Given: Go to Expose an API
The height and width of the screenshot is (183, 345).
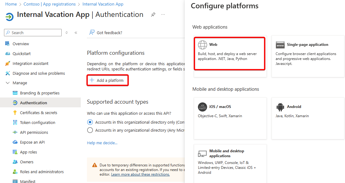Looking at the screenshot, I should [32, 142].
